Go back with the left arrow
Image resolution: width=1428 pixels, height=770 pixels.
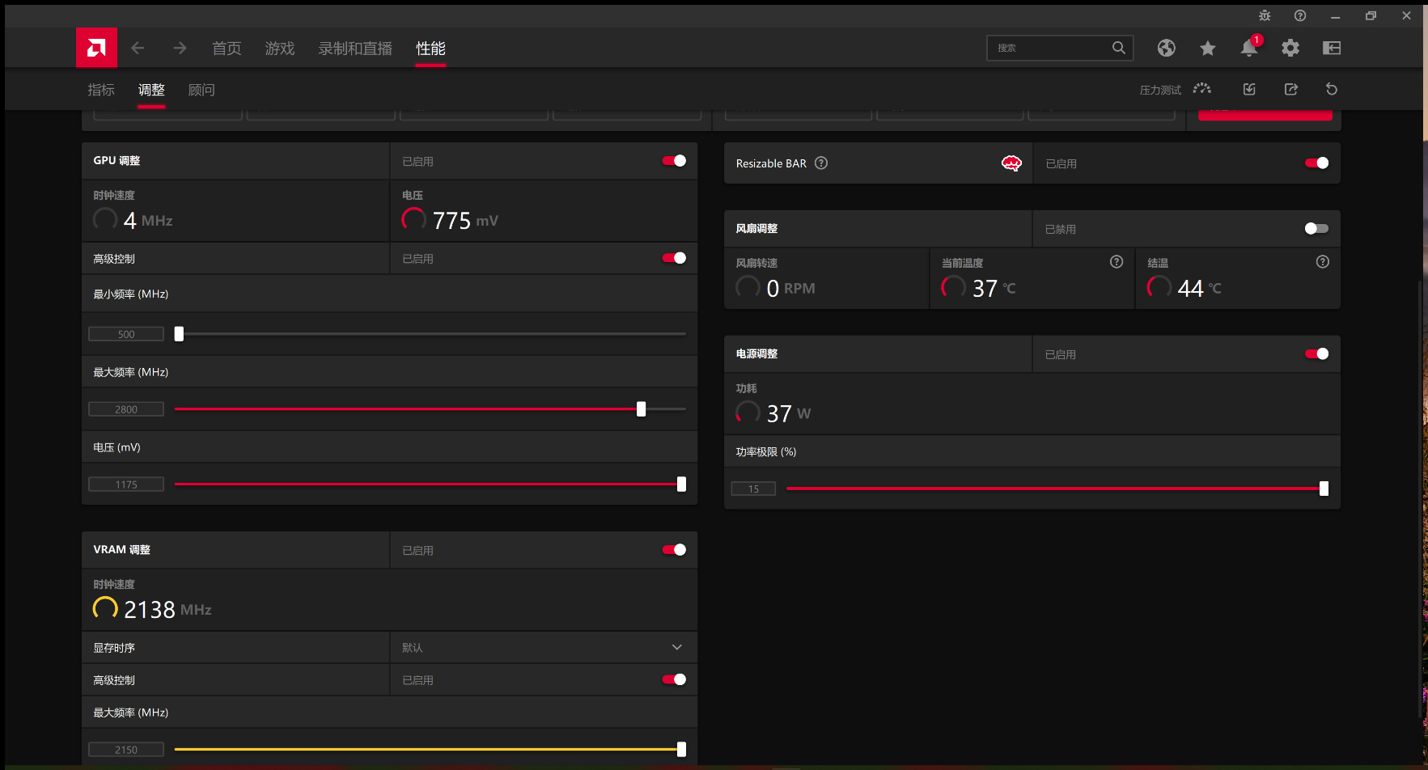138,49
